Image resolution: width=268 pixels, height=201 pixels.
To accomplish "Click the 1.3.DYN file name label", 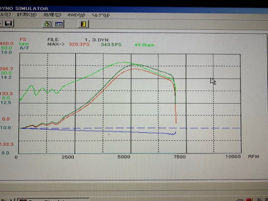I will tap(97, 40).
